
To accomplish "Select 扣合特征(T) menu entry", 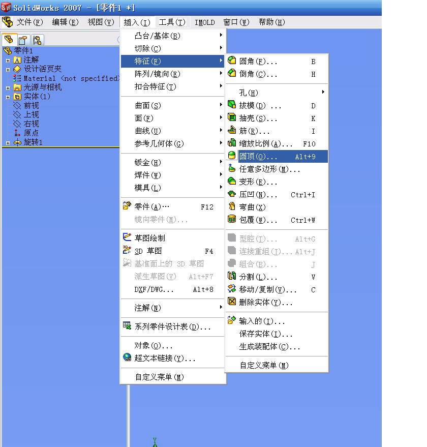I will point(173,86).
